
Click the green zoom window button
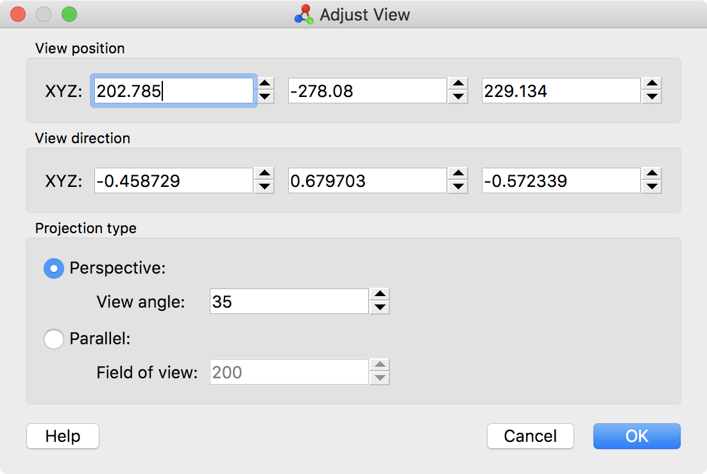[x=69, y=14]
